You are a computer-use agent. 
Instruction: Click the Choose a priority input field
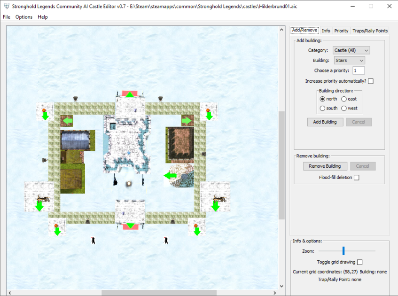click(x=359, y=70)
